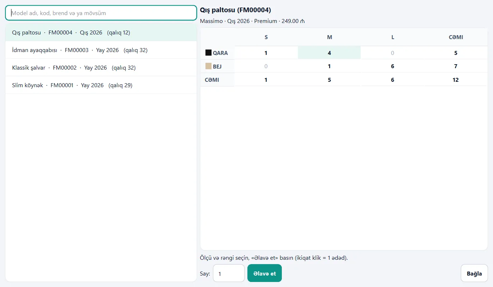Click the Say quantity input field
Image resolution: width=493 pixels, height=287 pixels.
[229, 273]
